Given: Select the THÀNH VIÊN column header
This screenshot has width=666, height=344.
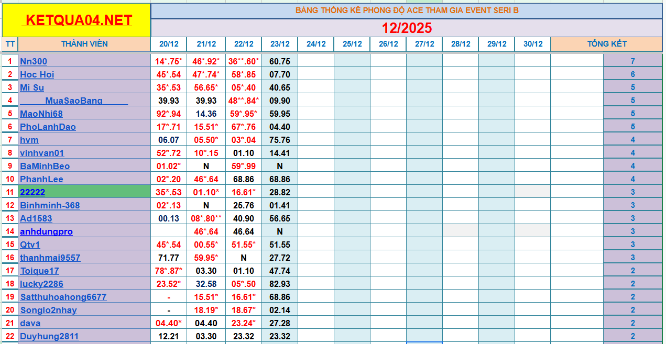Looking at the screenshot, I should pos(84,44).
